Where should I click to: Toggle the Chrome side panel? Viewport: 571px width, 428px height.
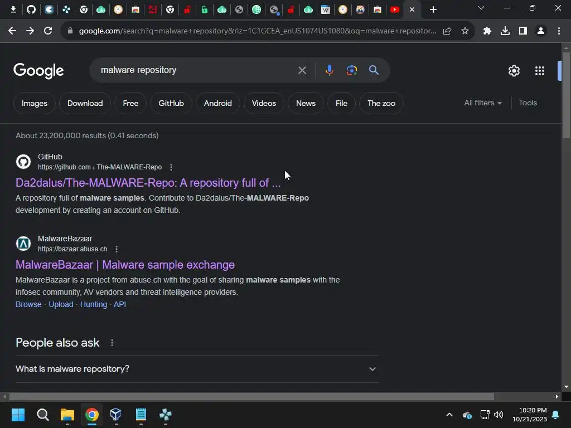coord(523,31)
